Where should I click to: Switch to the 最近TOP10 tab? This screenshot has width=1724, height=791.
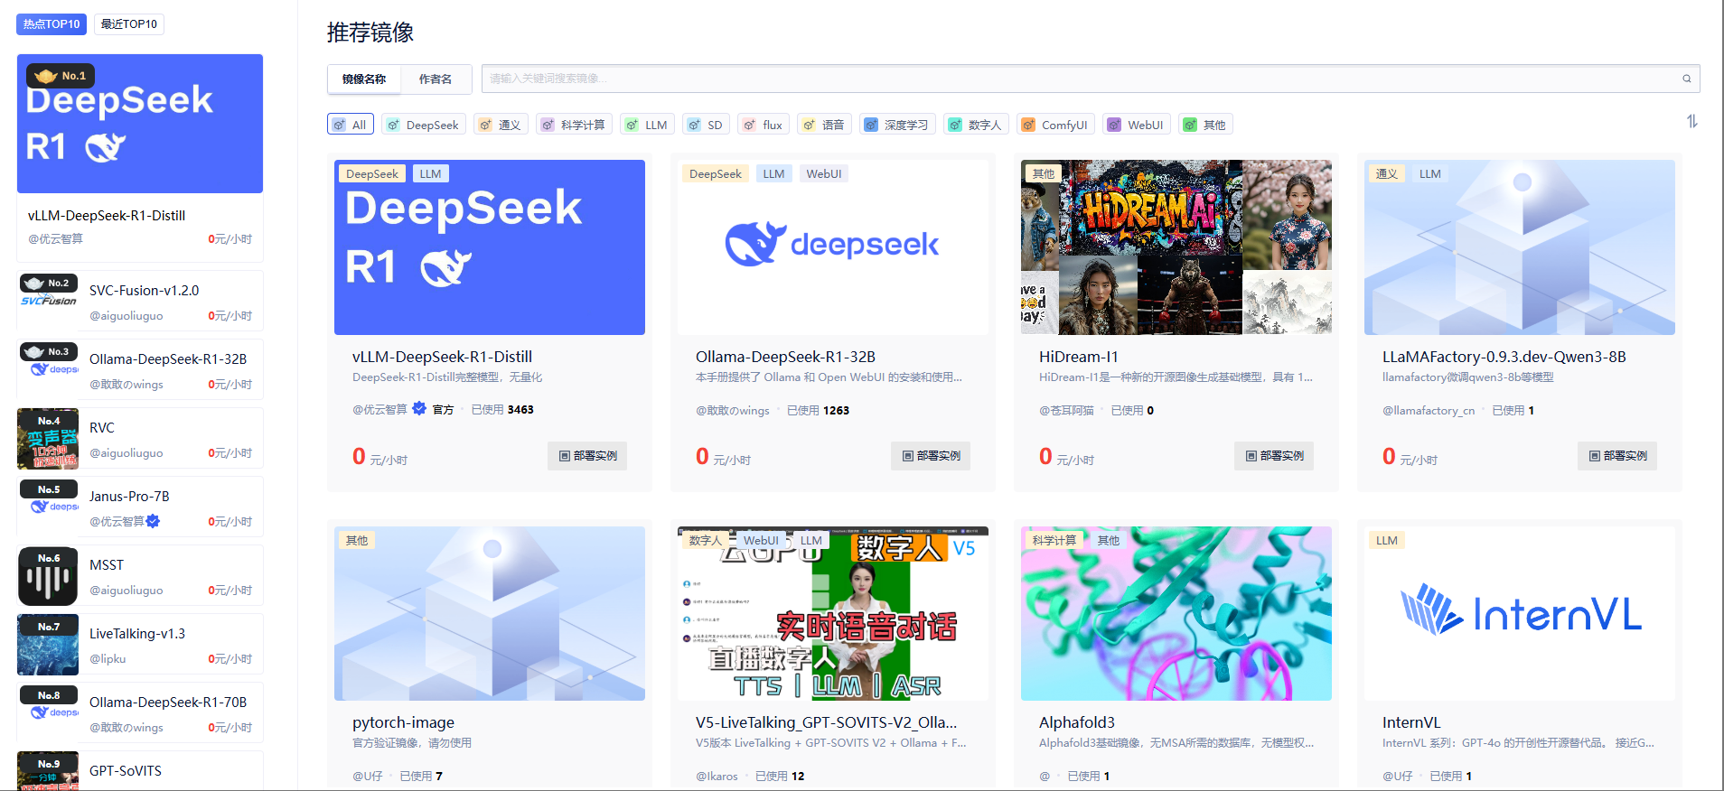[x=128, y=24]
